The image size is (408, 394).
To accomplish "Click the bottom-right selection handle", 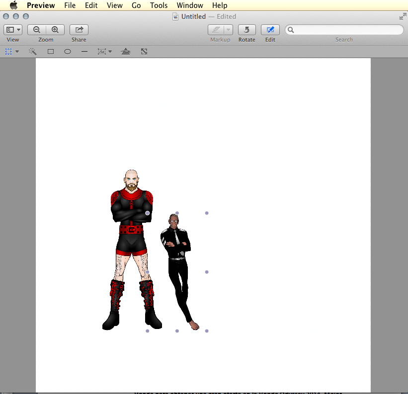I will pyautogui.click(x=207, y=330).
